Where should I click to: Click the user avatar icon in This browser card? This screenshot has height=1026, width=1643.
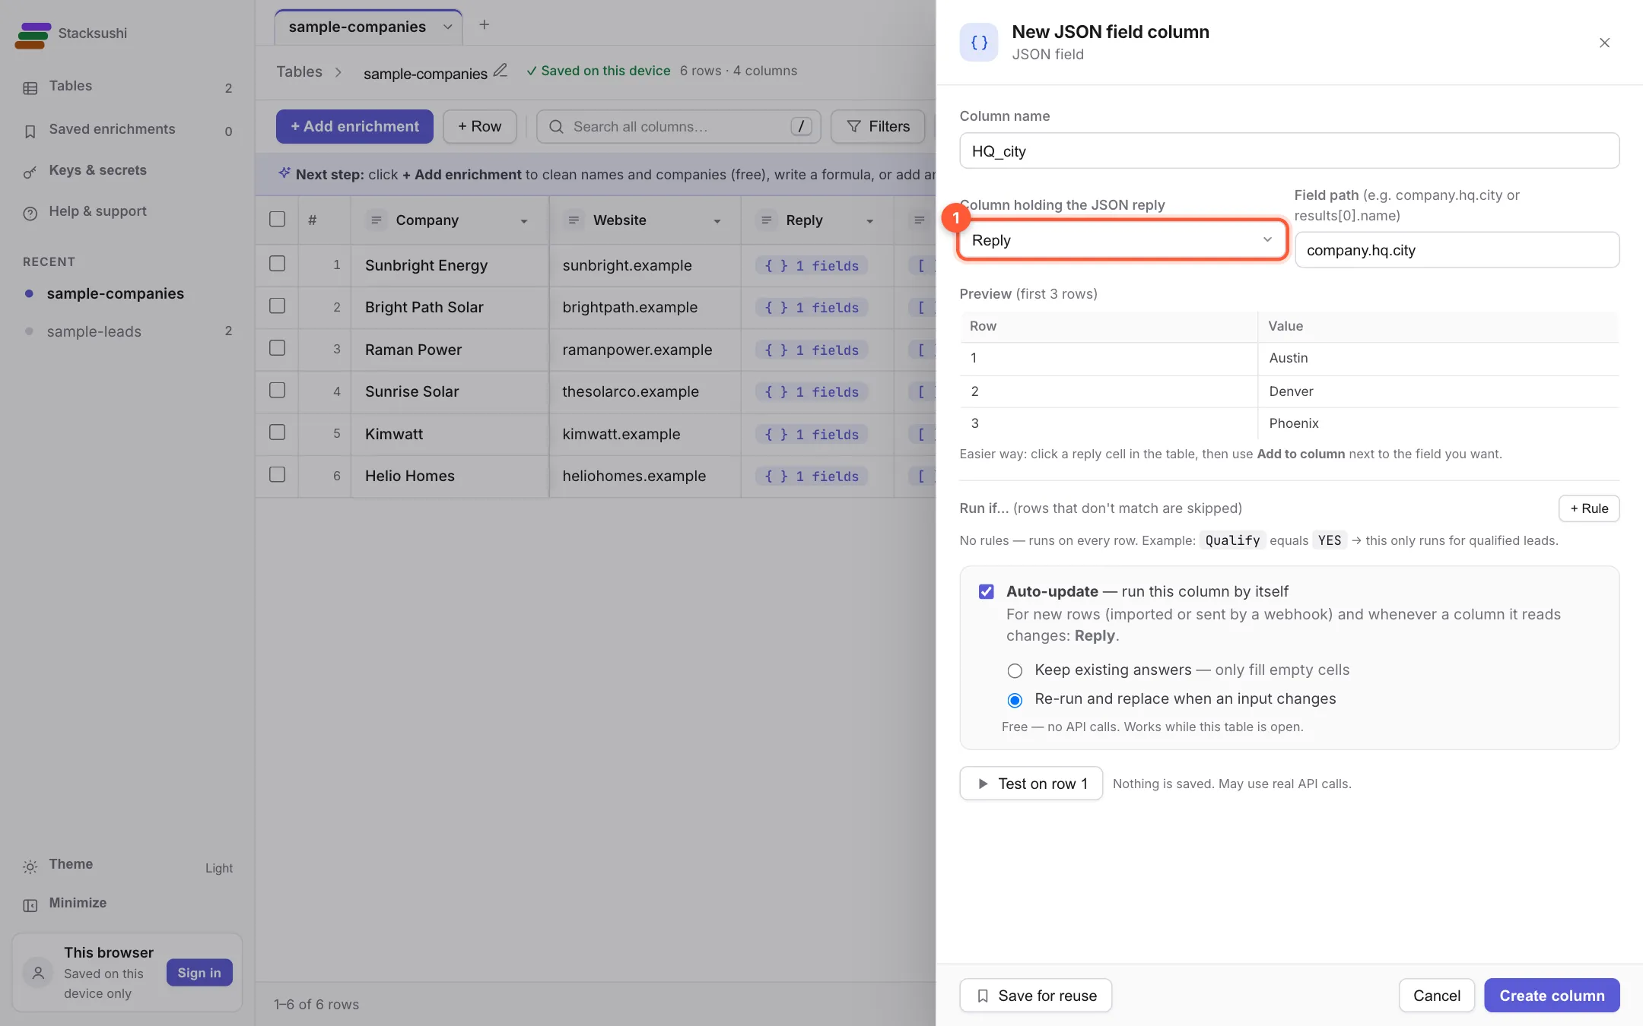tap(38, 973)
